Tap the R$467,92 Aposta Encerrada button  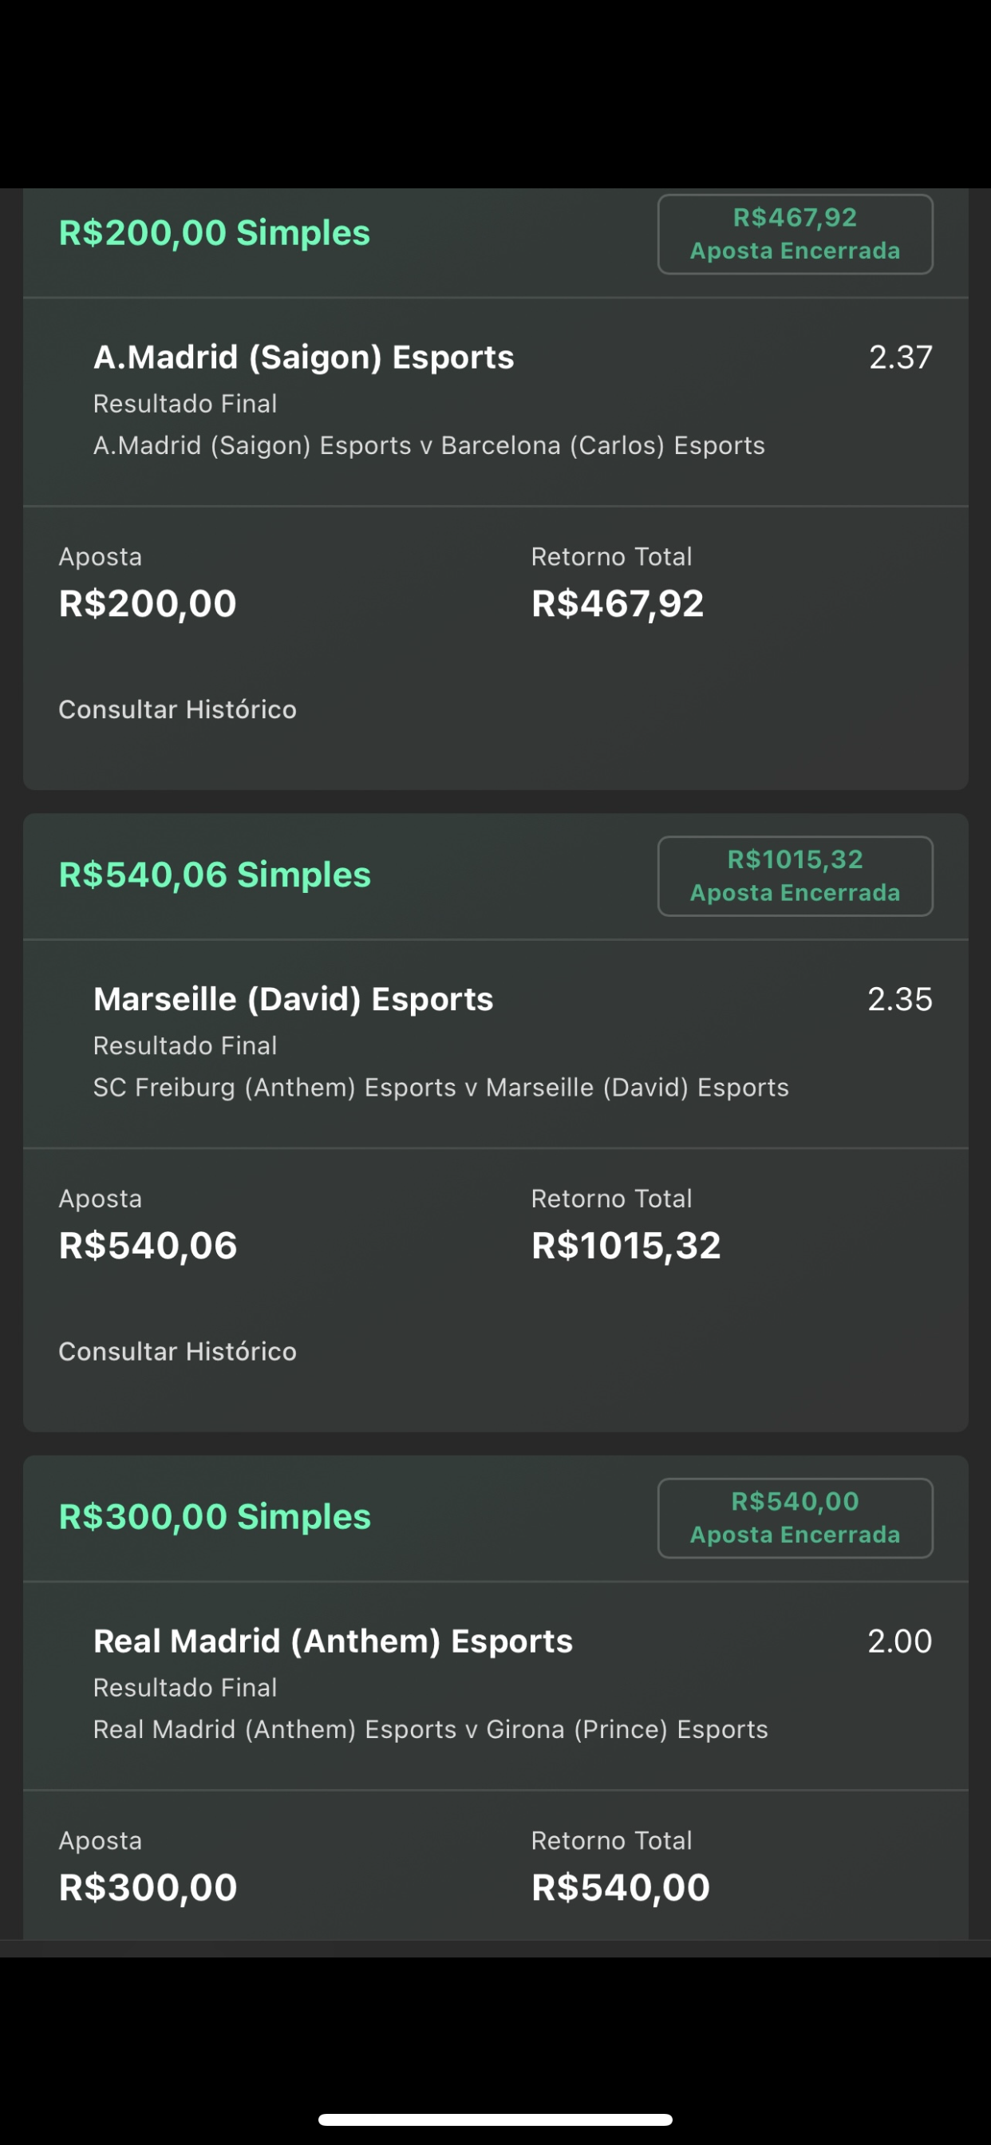(796, 234)
